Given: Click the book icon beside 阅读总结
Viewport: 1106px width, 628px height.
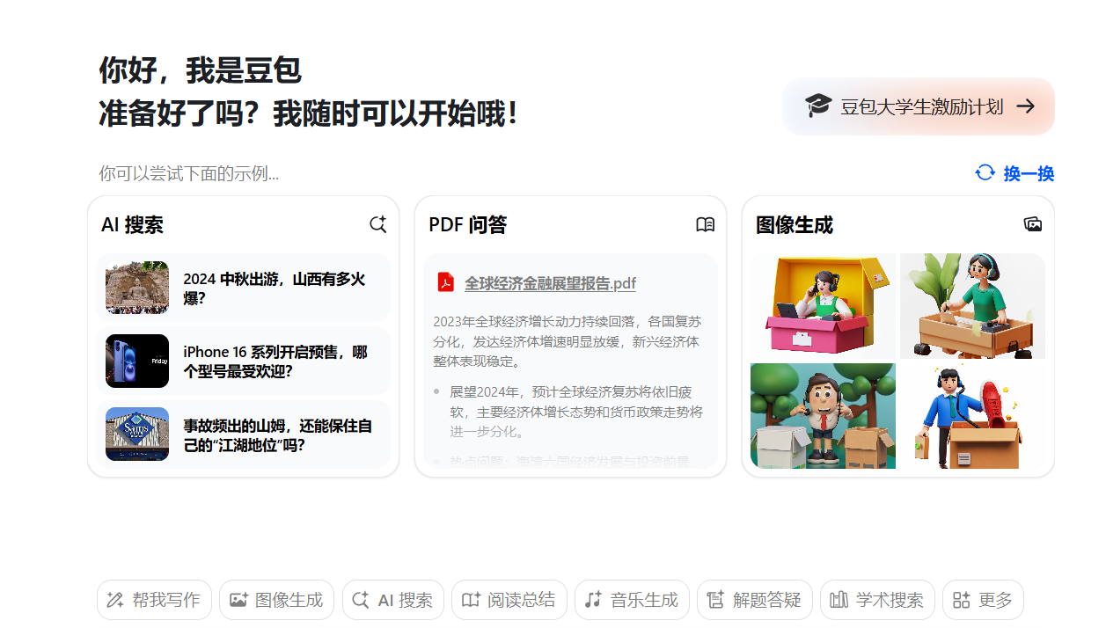Looking at the screenshot, I should [x=471, y=600].
